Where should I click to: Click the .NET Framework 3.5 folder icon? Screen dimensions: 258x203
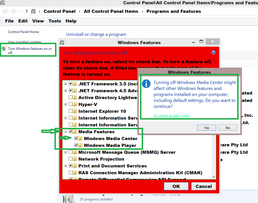(x=75, y=84)
